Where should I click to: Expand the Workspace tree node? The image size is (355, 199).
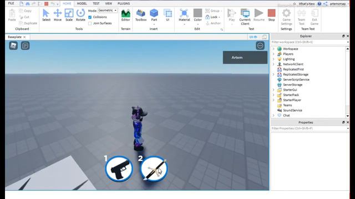click(273, 49)
